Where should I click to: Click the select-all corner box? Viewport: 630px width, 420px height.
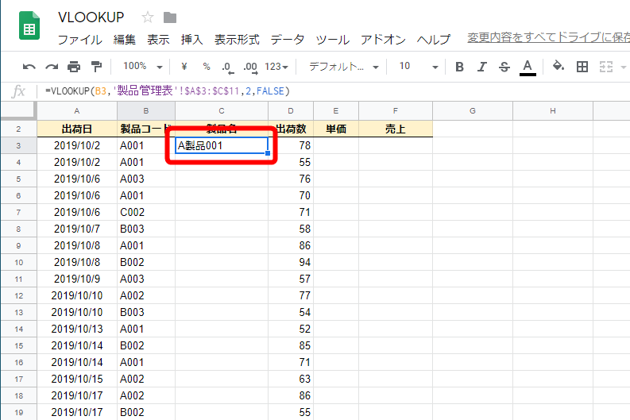point(18,111)
